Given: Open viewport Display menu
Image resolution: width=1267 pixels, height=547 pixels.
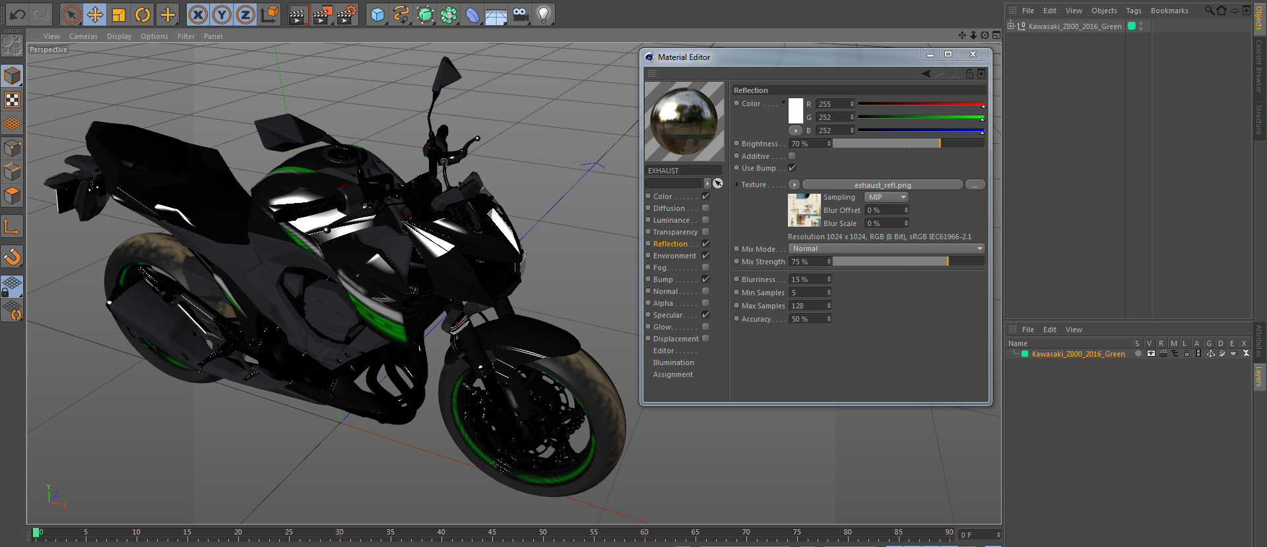Looking at the screenshot, I should pos(119,36).
